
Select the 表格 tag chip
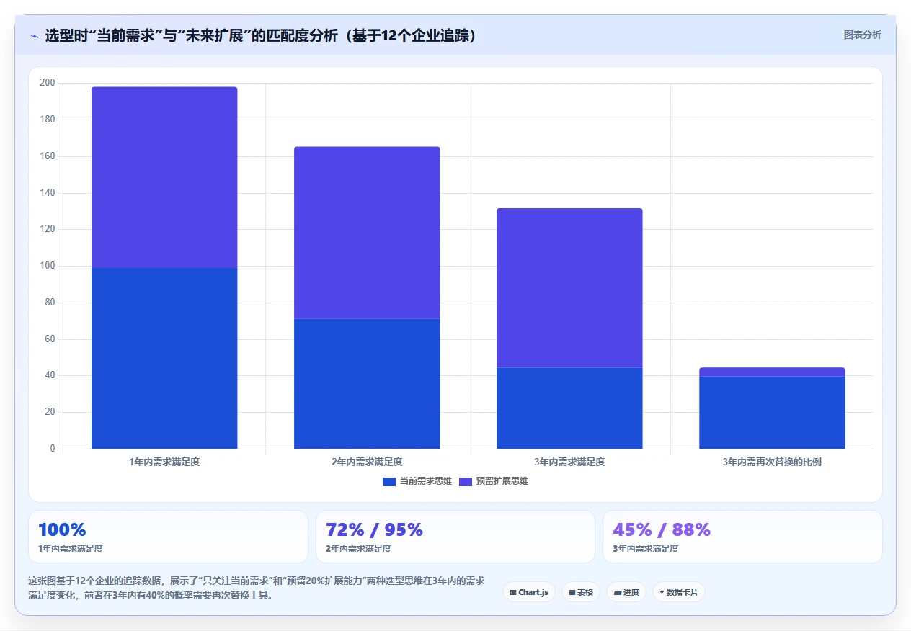click(x=581, y=592)
